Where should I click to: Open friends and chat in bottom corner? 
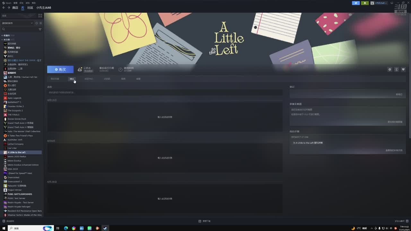coord(401,221)
